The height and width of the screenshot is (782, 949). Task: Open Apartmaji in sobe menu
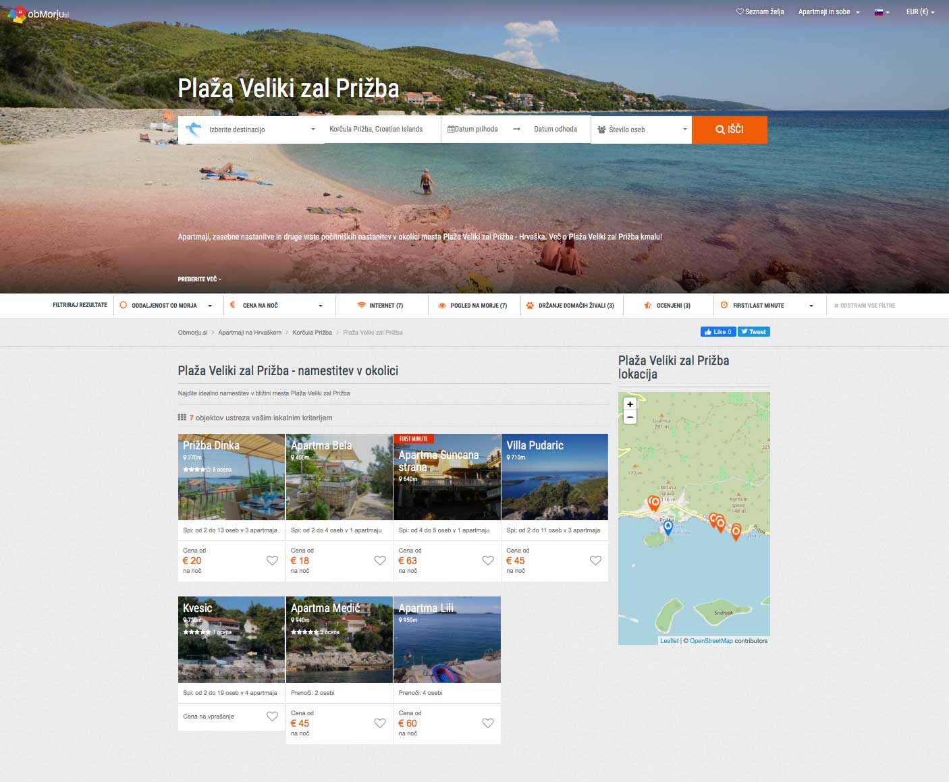pos(829,11)
